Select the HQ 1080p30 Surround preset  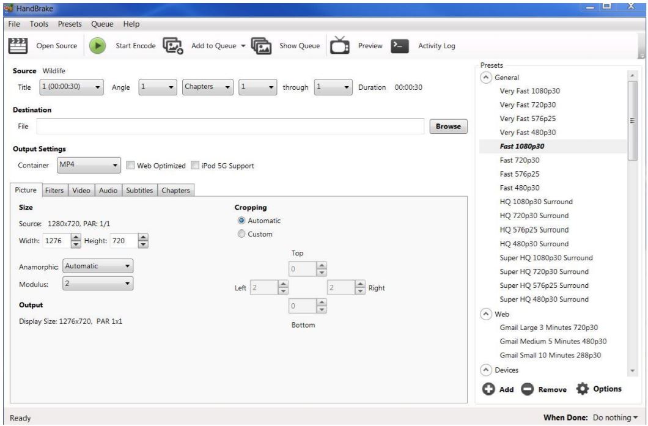click(536, 202)
